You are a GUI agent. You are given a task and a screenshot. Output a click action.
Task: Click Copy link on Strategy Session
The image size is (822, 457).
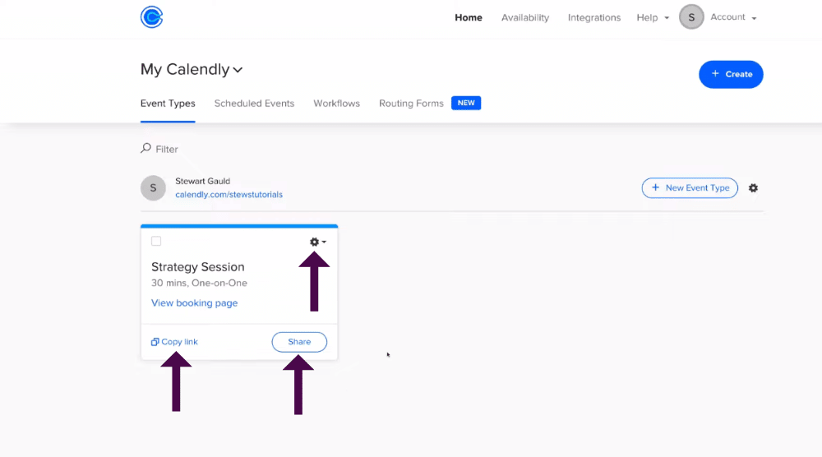click(x=174, y=342)
